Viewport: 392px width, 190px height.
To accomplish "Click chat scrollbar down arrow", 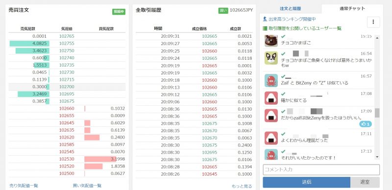I will pyautogui.click(x=377, y=157).
